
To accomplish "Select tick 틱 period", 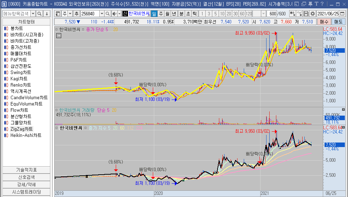I will (x=195, y=14).
